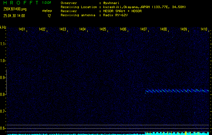Click the meteor label
The width and height of the screenshot is (212, 135).
[x=47, y=11]
